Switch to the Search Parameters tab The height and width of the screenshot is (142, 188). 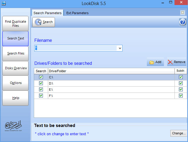click(48, 13)
